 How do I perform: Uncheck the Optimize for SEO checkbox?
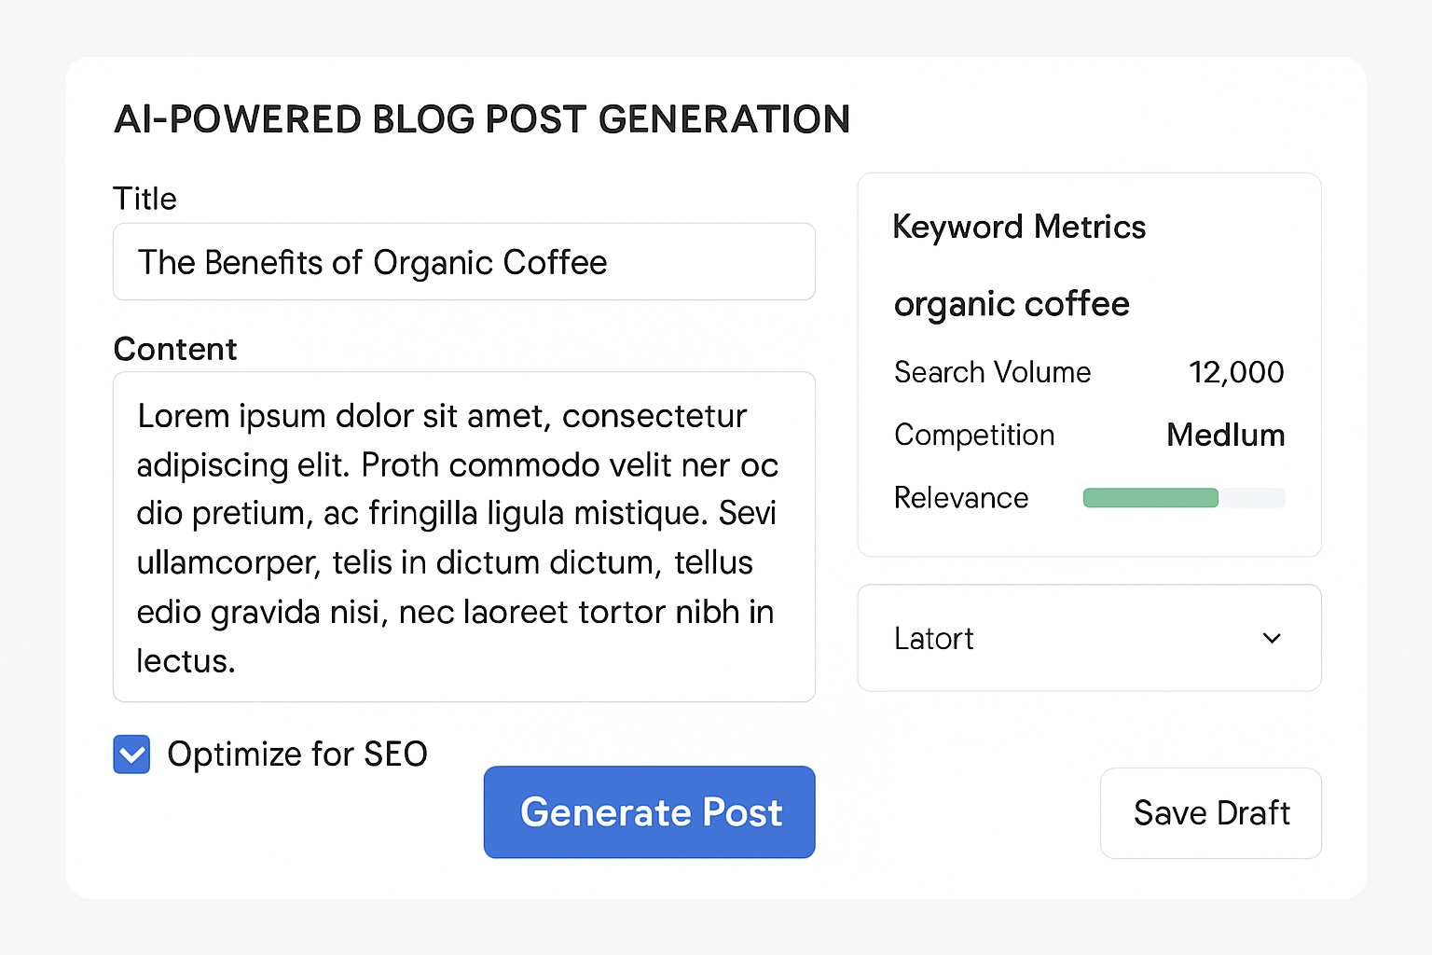click(131, 754)
